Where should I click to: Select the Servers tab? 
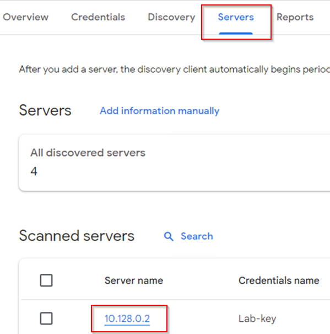pyautogui.click(x=236, y=17)
